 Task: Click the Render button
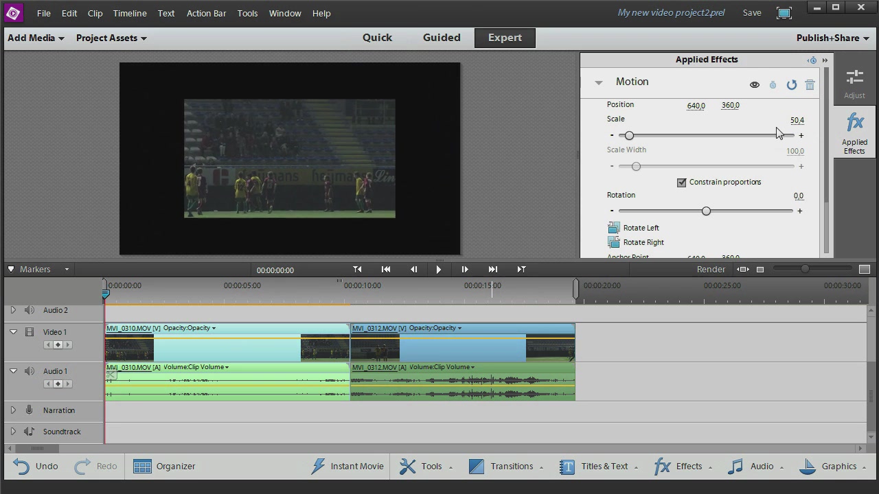point(711,270)
